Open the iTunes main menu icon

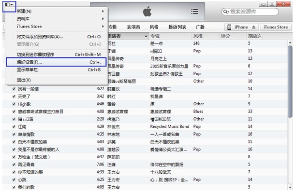click(x=9, y=5)
